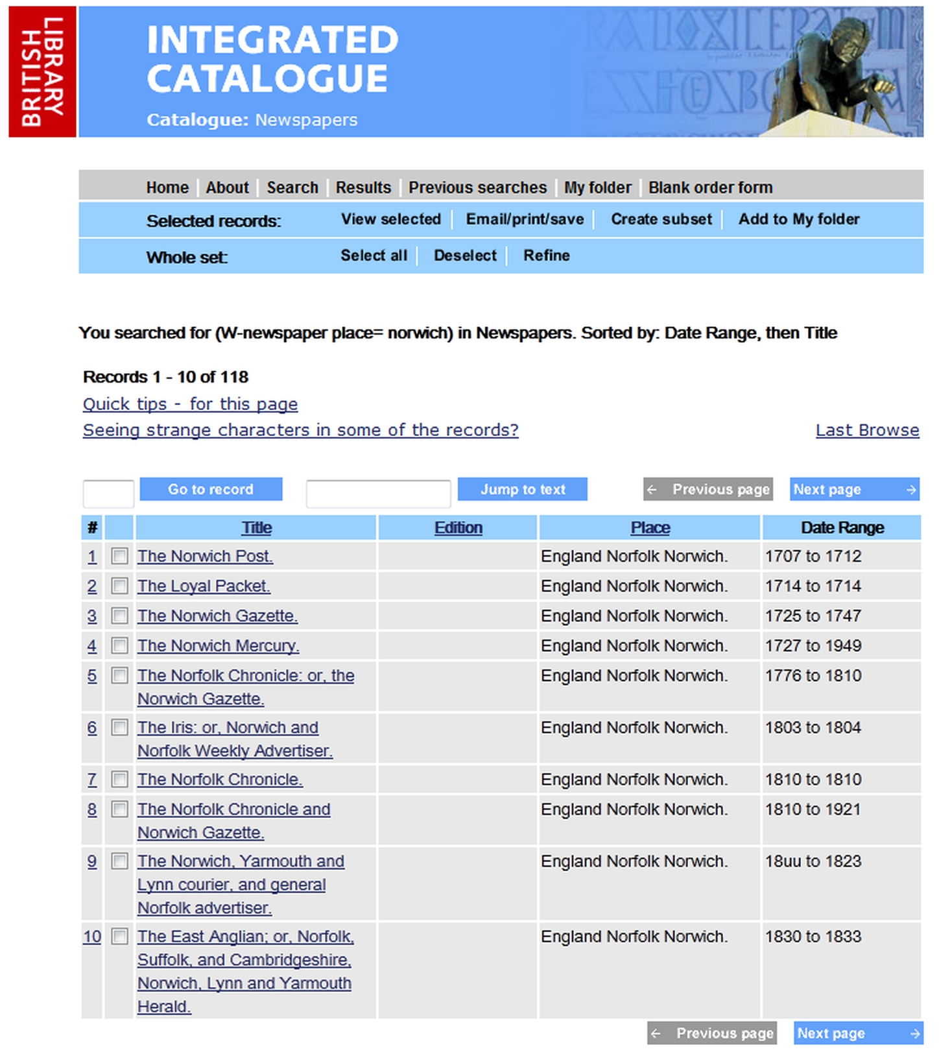Viewport: 939px width, 1056px height.
Task: Open The Norwich, Yarmouth and Lynn courier title
Action: 241,884
